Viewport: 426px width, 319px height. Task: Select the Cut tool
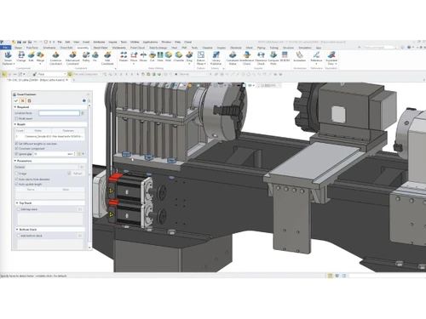153,57
